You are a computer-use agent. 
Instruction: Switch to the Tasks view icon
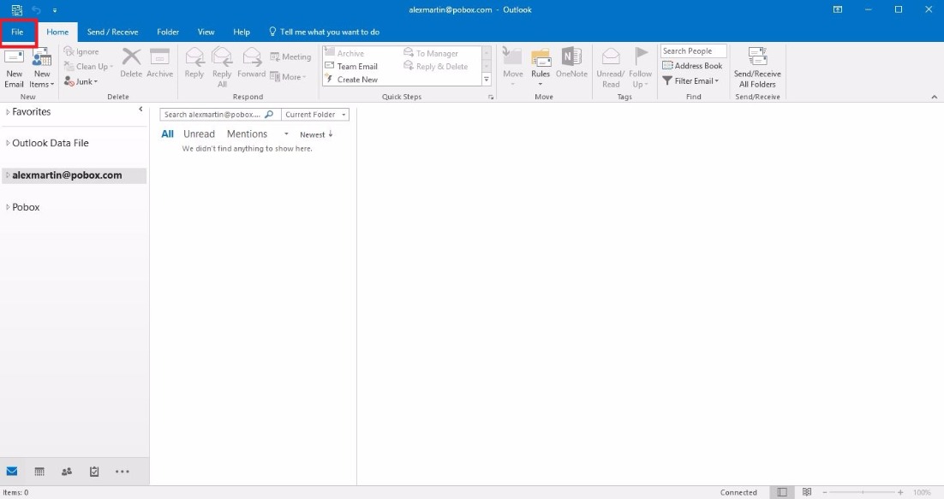tap(94, 472)
